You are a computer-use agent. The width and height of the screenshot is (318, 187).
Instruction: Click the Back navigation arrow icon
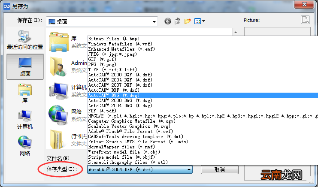point(167,21)
